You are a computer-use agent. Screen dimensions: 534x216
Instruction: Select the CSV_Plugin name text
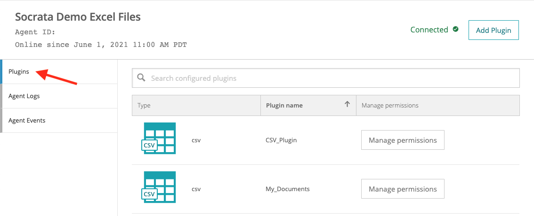click(x=281, y=140)
